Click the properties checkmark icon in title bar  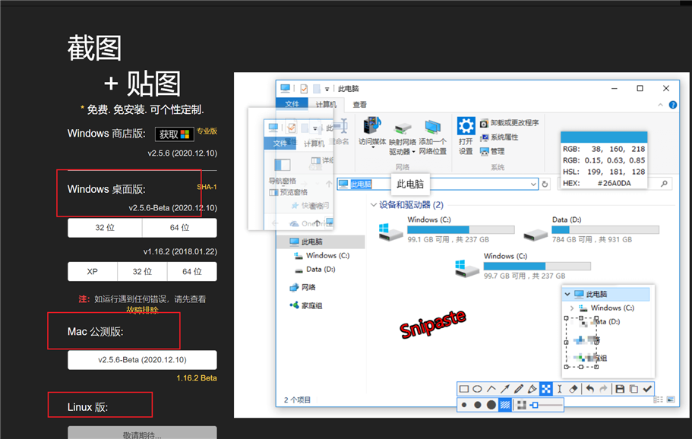pyautogui.click(x=304, y=89)
